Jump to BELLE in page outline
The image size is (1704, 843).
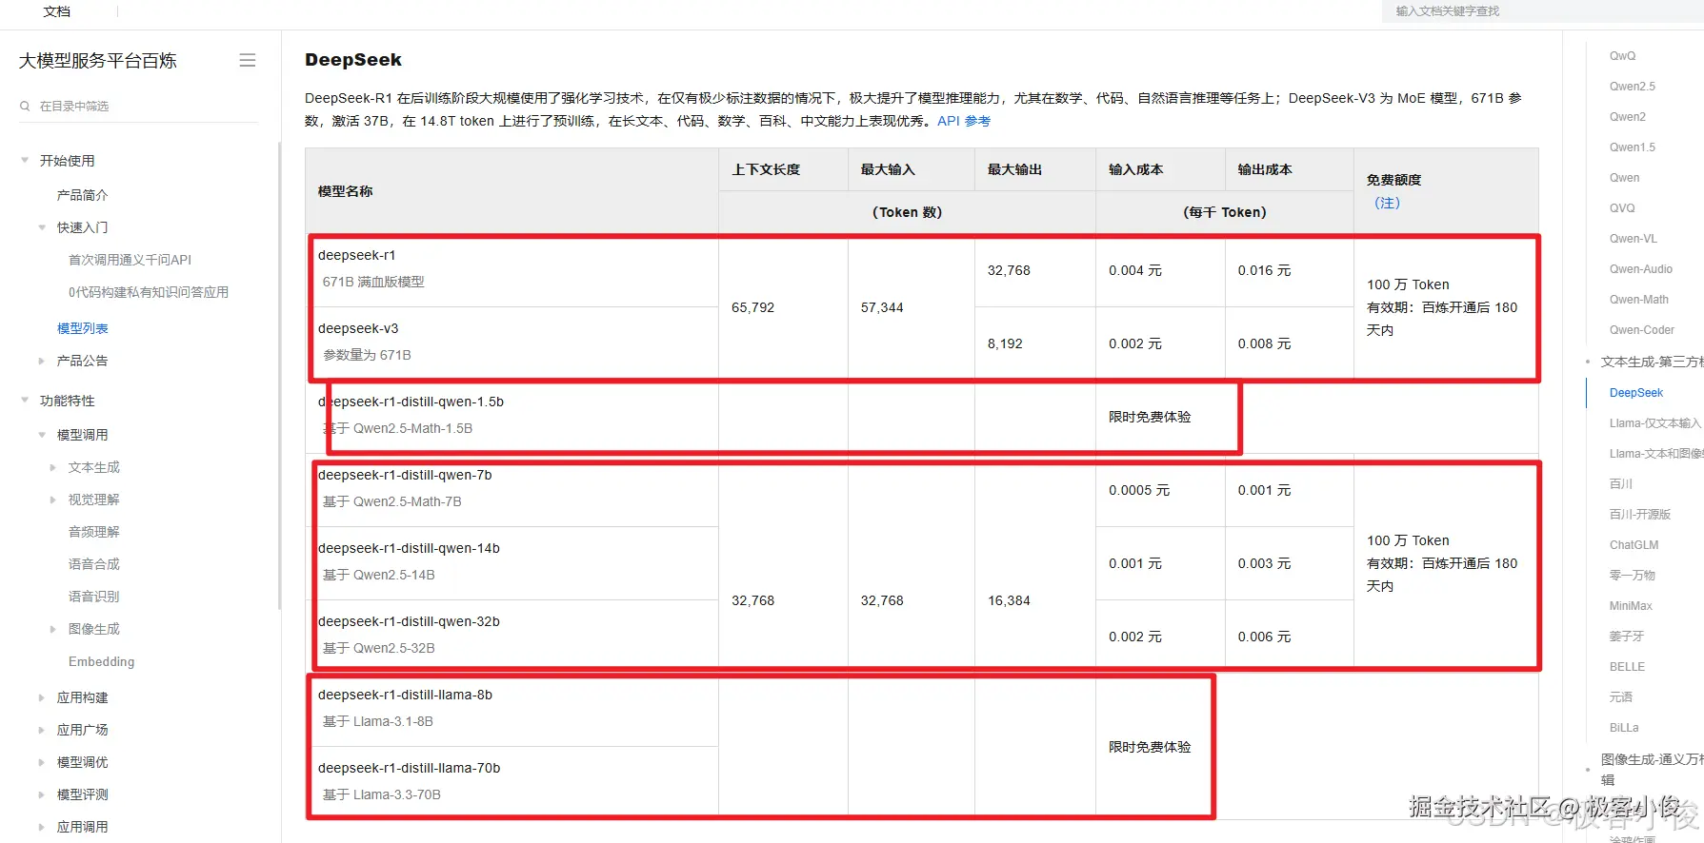pos(1627,667)
